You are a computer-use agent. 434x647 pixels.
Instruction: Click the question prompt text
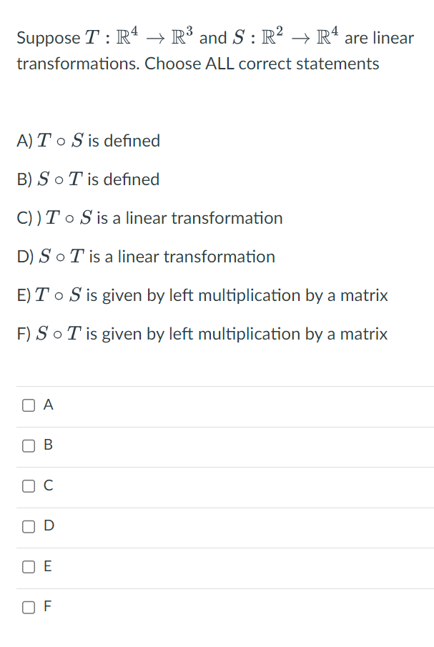coord(214,50)
